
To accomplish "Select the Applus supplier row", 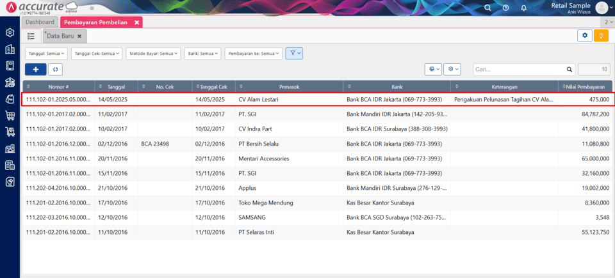I will coord(317,188).
